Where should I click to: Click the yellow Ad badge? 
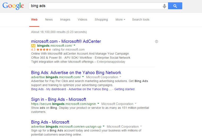click(33, 46)
